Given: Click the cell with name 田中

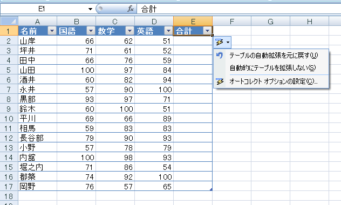Looking at the screenshot, I should point(37,60).
